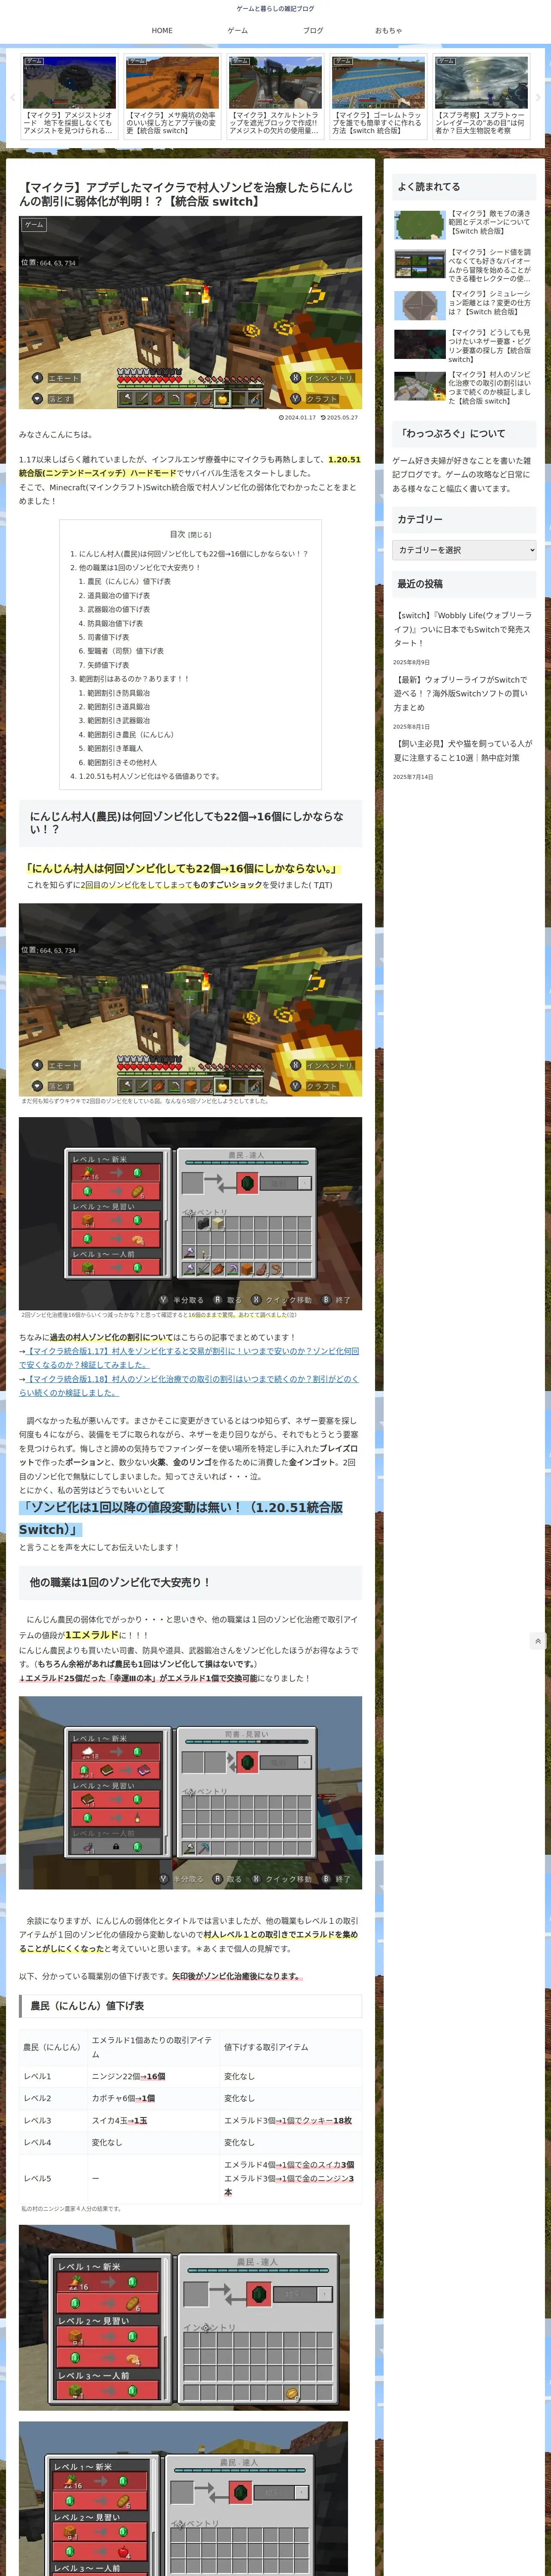Click the featured Minecraft screenshot at article top
Screen dimensions: 551x2576
pos(190,312)
